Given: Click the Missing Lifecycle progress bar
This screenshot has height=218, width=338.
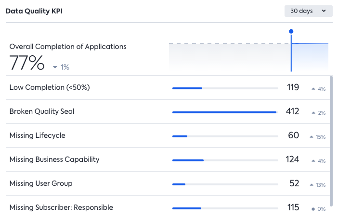Looking at the screenshot, I should (x=225, y=136).
